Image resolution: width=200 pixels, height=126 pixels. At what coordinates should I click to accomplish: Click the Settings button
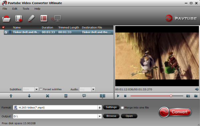point(111,107)
